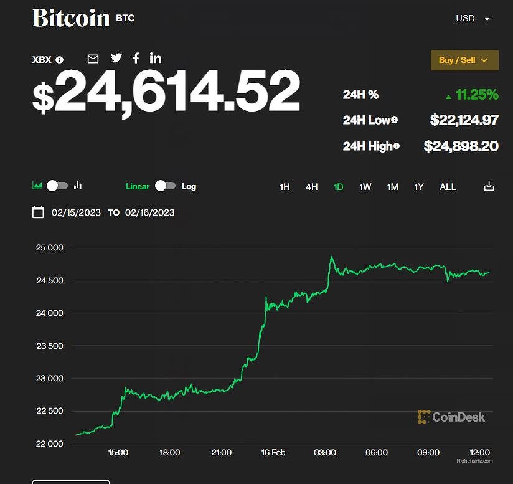
Task: Open the USD currency dropdown
Action: click(x=473, y=18)
